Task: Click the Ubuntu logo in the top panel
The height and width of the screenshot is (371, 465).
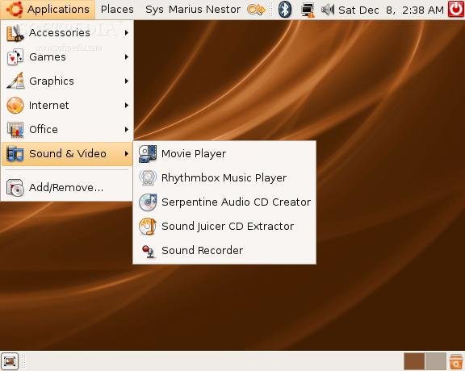Action: click(x=14, y=9)
